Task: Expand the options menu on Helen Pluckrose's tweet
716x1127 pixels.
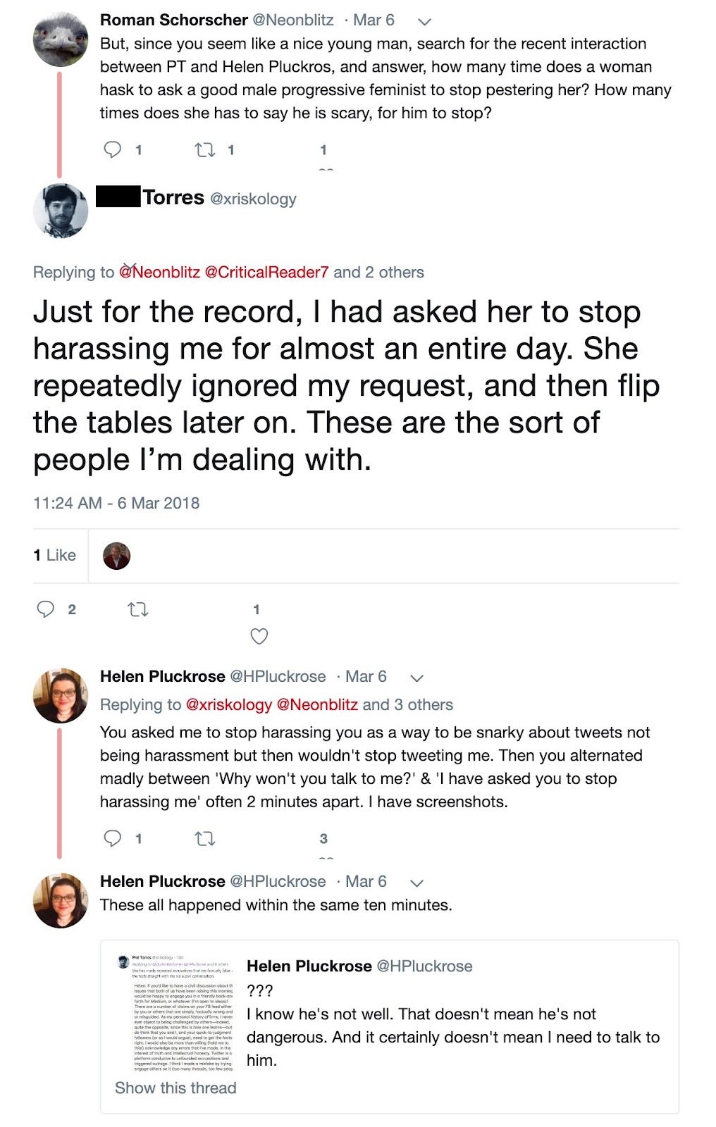Action: pos(416,680)
